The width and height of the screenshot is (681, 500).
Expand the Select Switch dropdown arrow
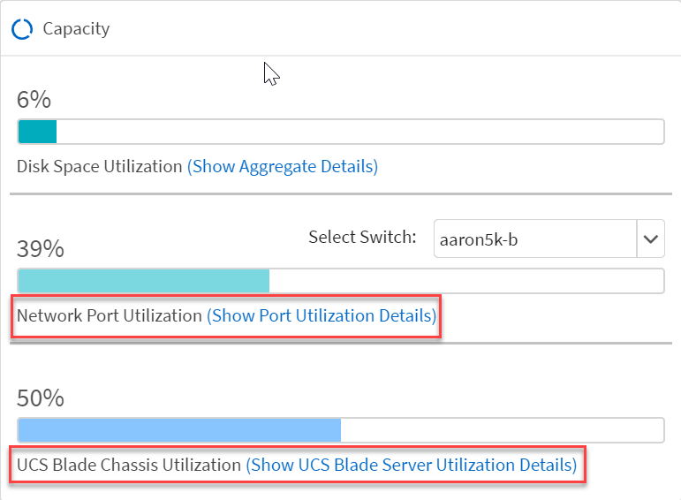point(651,239)
